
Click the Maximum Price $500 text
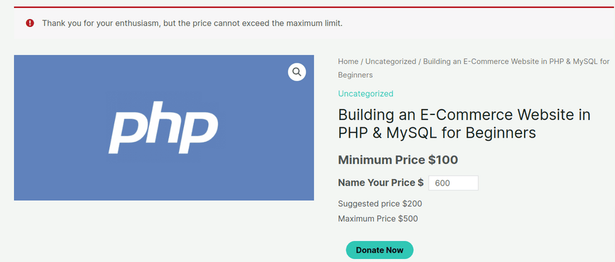tap(378, 218)
